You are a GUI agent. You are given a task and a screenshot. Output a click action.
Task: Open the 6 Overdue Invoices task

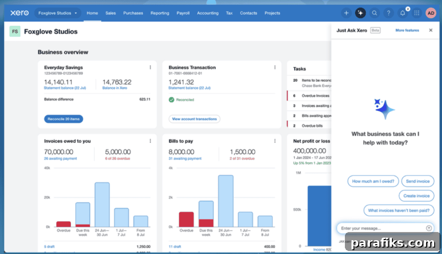coord(309,96)
